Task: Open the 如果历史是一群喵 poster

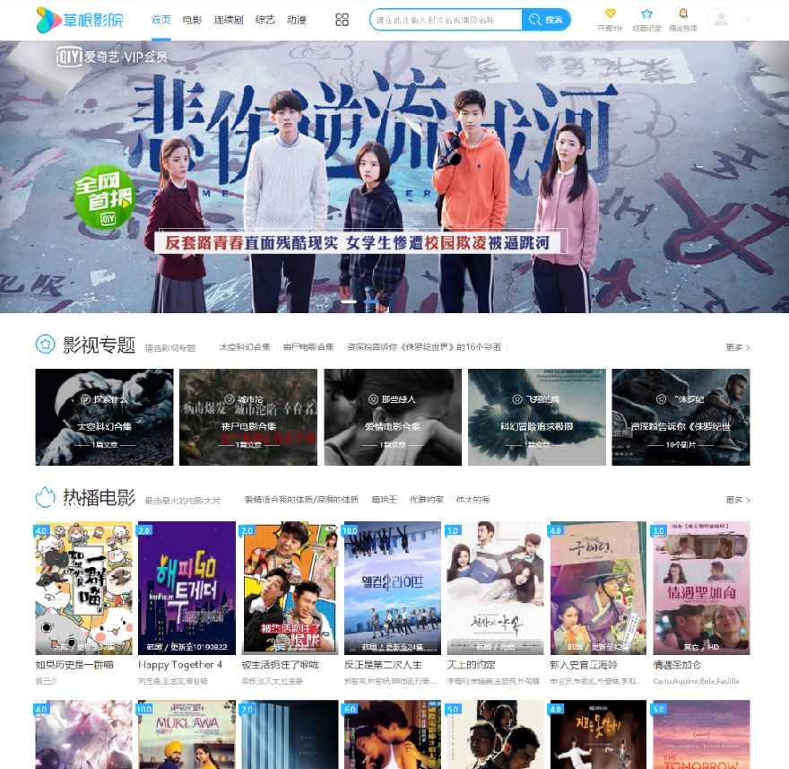Action: coord(83,589)
